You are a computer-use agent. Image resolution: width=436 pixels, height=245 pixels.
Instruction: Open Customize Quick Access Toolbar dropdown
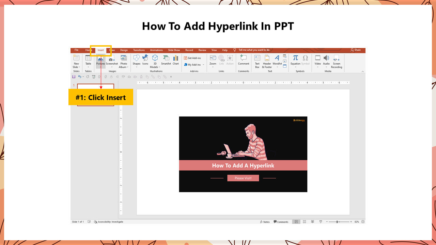171,77
